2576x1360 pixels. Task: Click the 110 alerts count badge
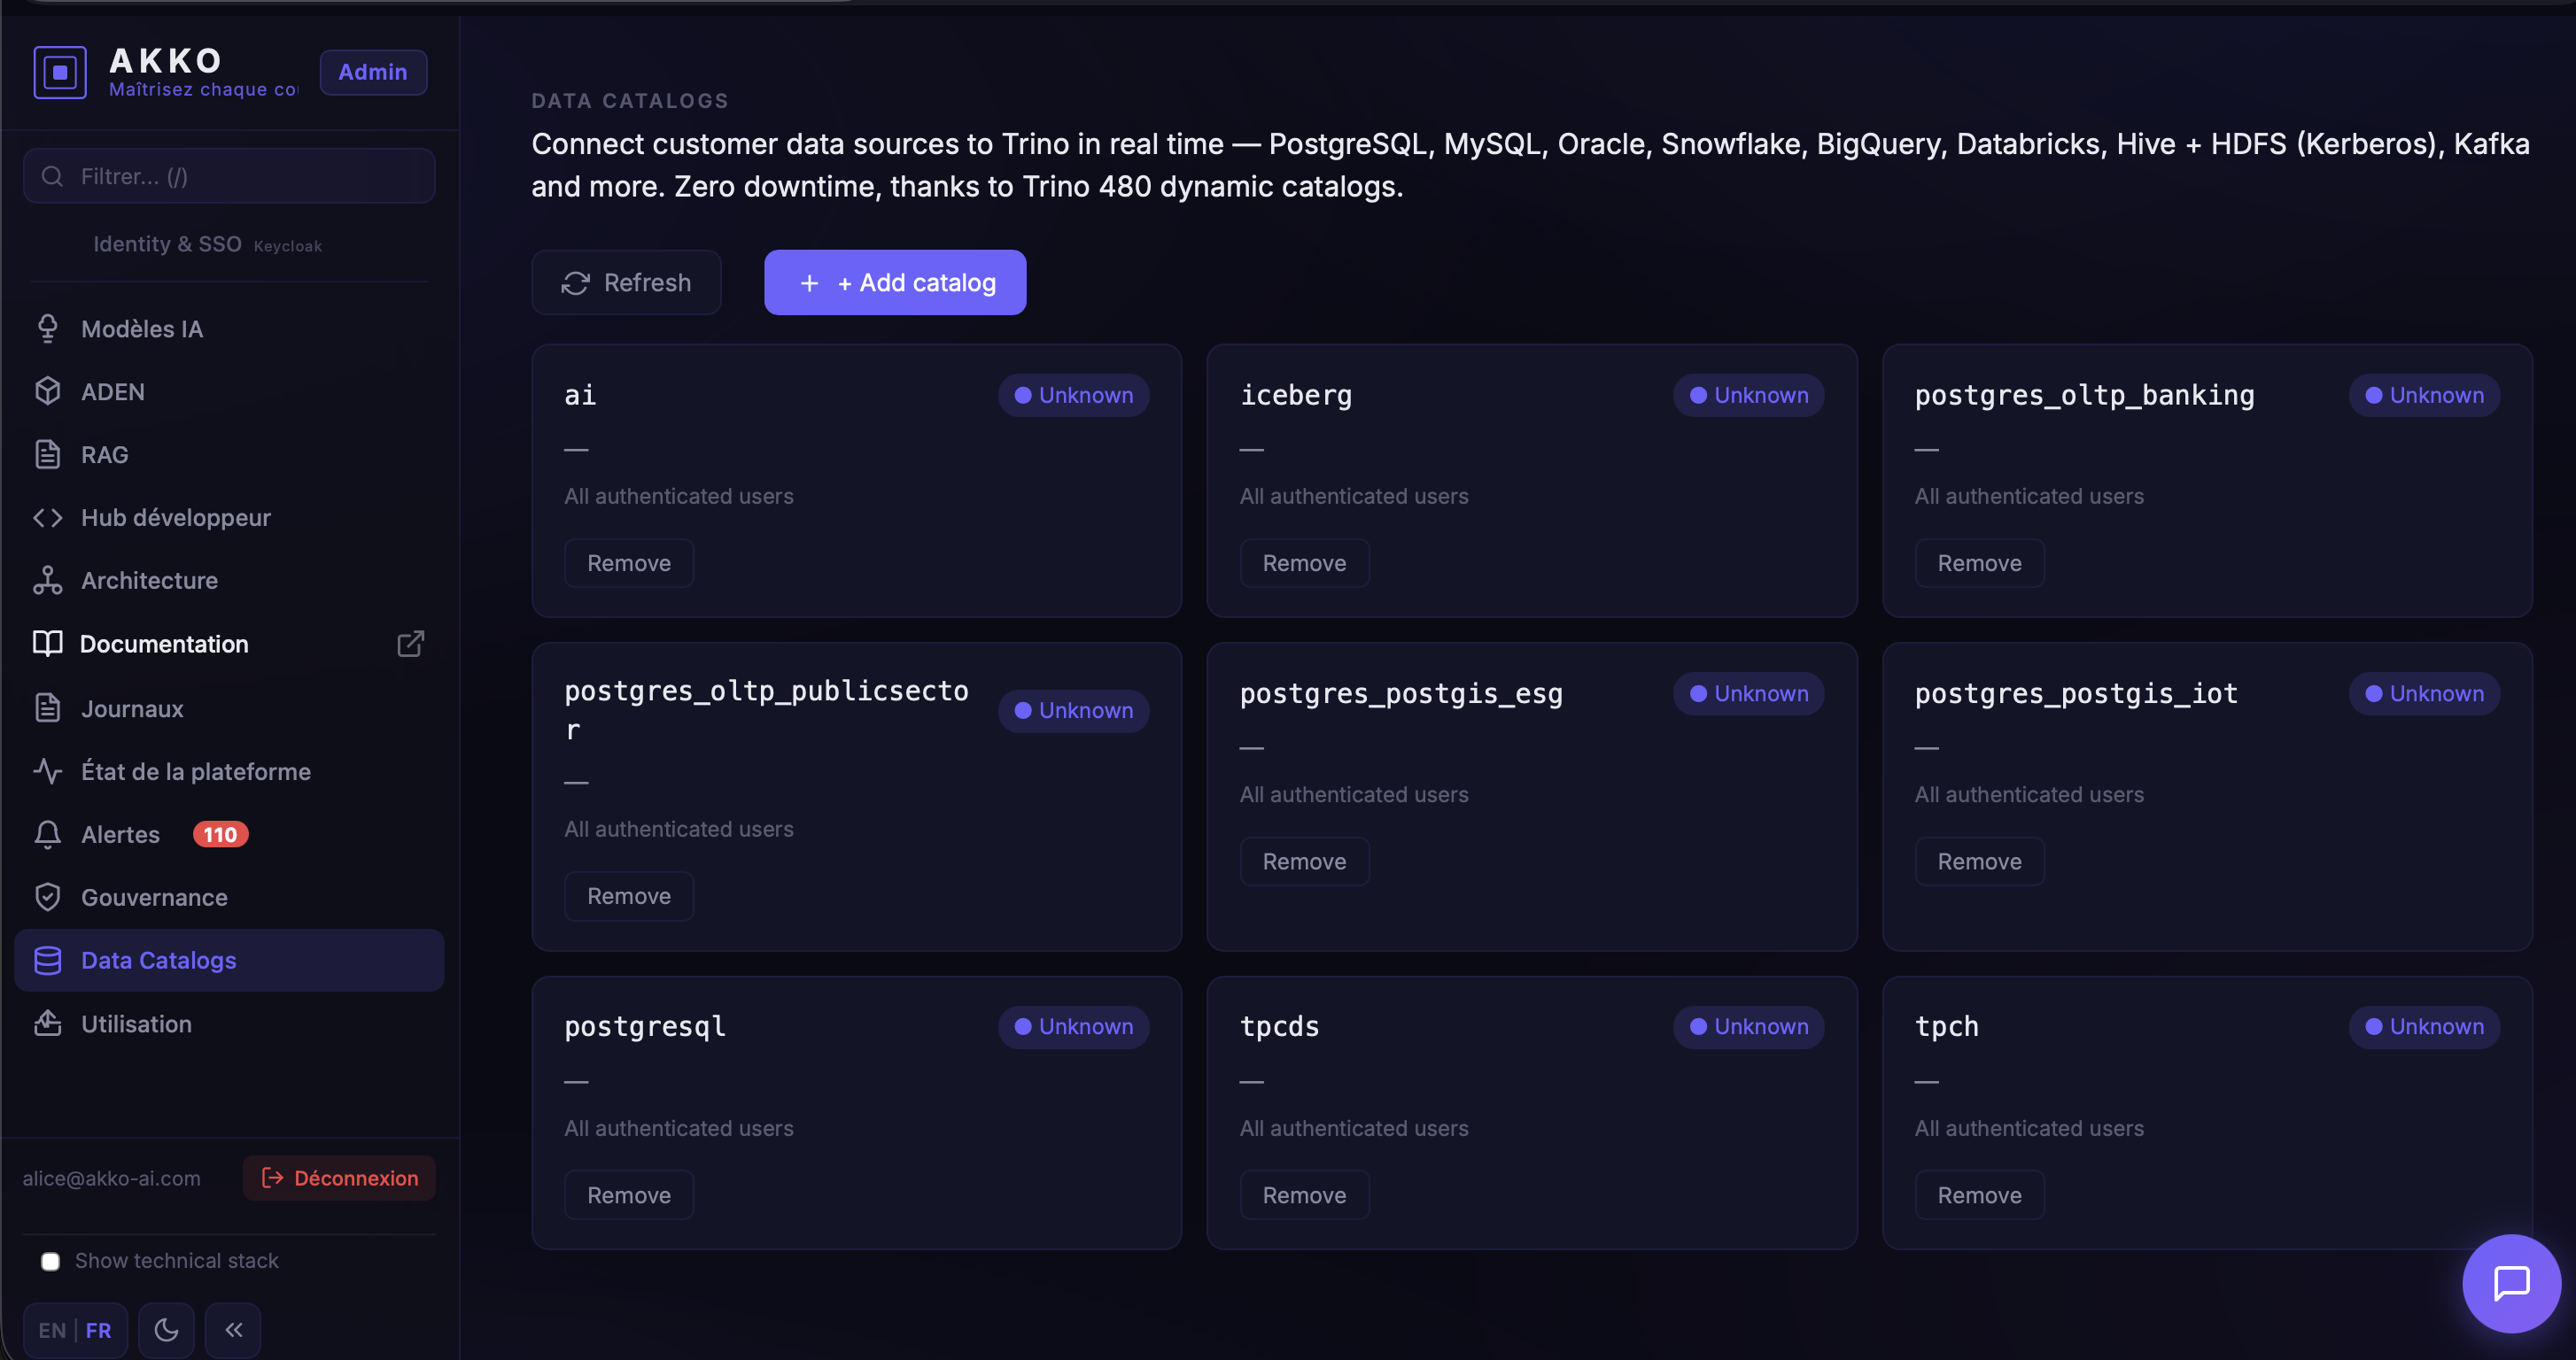(x=220, y=834)
